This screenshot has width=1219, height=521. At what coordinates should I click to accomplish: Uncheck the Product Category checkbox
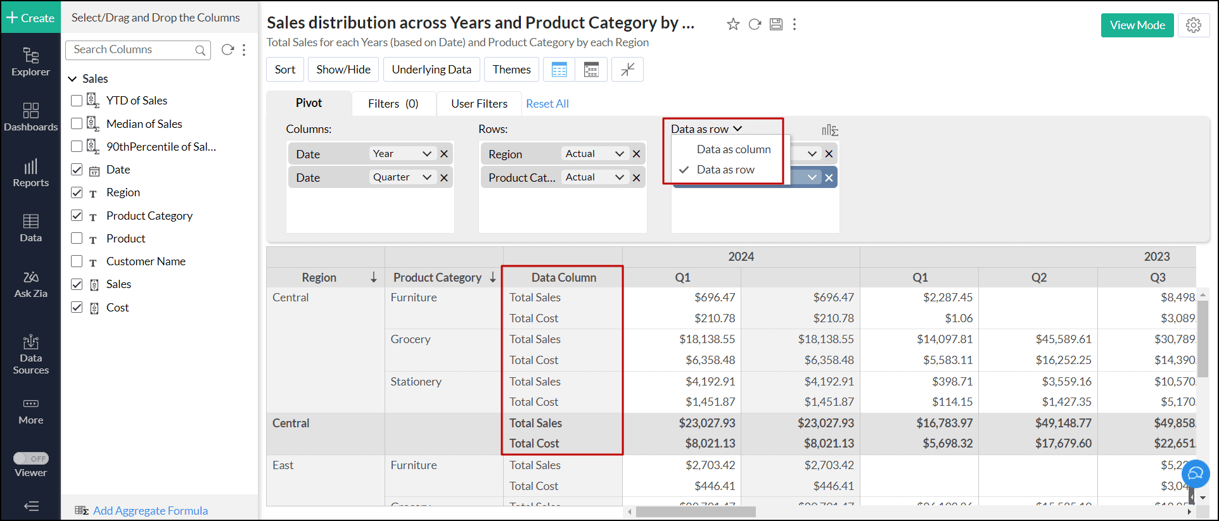click(77, 215)
